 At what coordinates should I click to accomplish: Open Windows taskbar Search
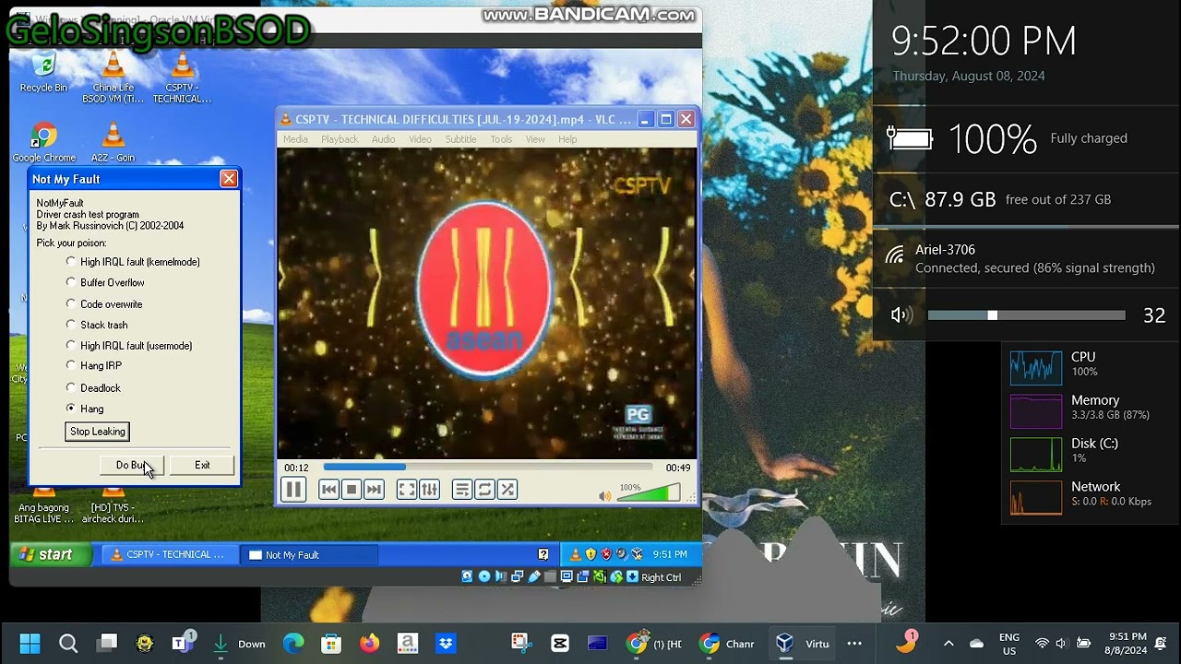tap(68, 644)
